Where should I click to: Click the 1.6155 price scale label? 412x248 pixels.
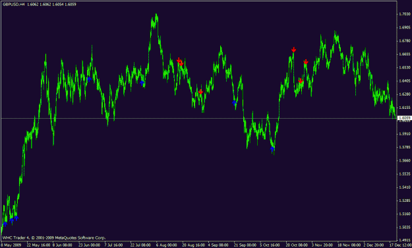pyautogui.click(x=405, y=108)
